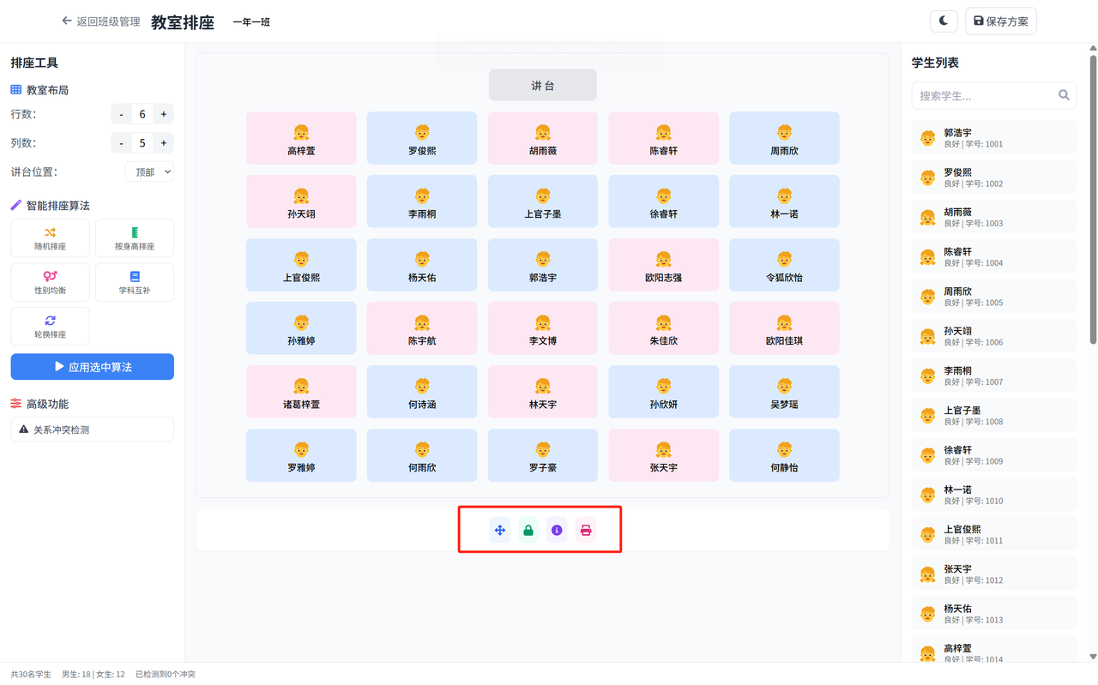Image resolution: width=1098 pixels, height=685 pixels.
Task: Click the 搜索学生 search field
Action: pos(985,96)
